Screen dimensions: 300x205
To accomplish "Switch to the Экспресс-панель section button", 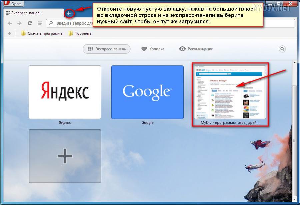I will 107,49.
